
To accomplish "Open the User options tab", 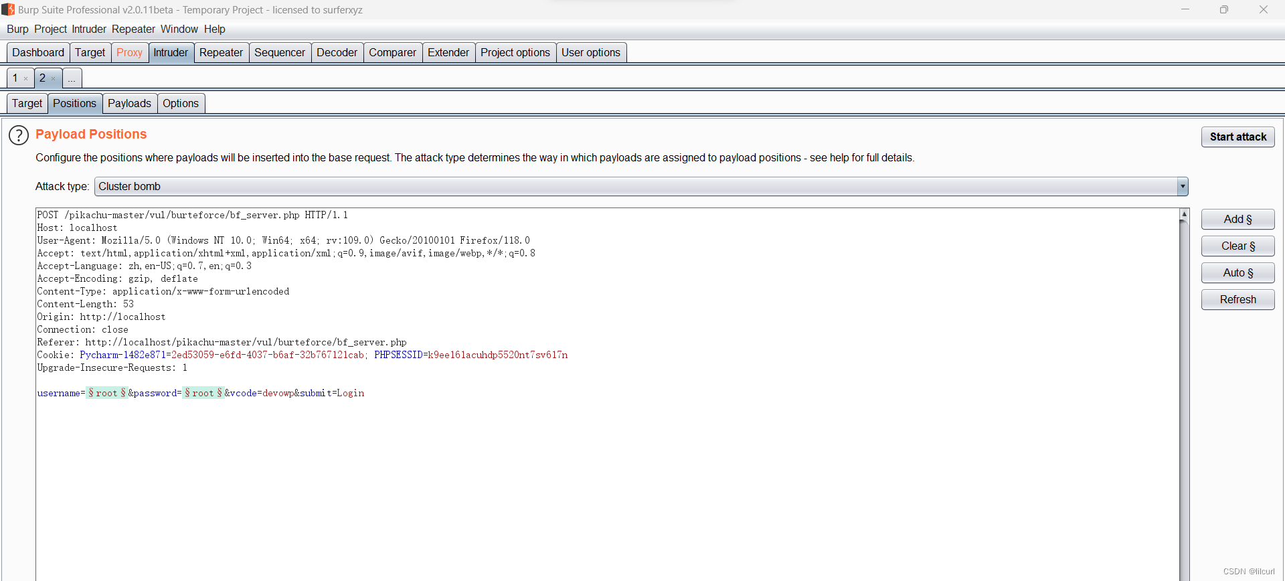I will click(591, 53).
